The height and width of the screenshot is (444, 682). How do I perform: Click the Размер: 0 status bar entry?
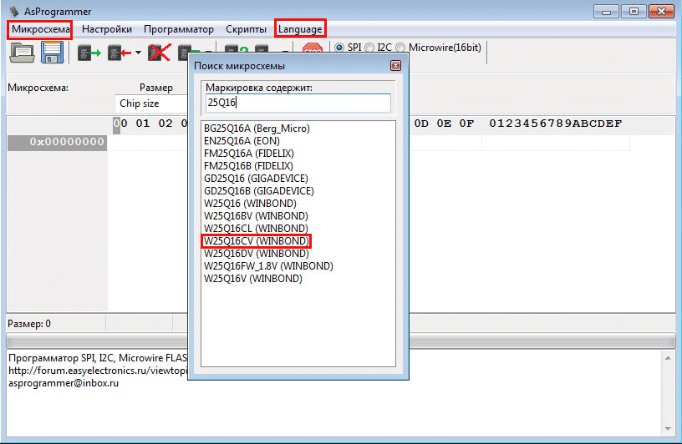29,324
